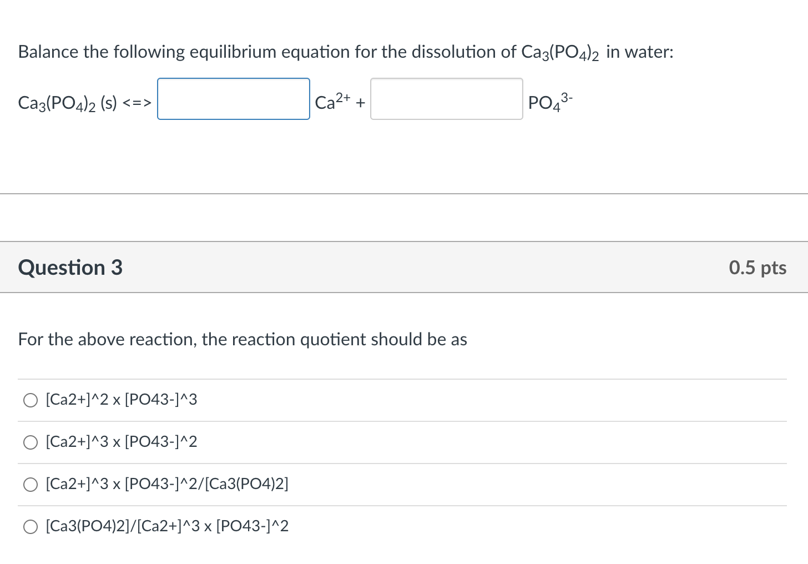Click 'For the above reaction' prompt text

coord(243,339)
